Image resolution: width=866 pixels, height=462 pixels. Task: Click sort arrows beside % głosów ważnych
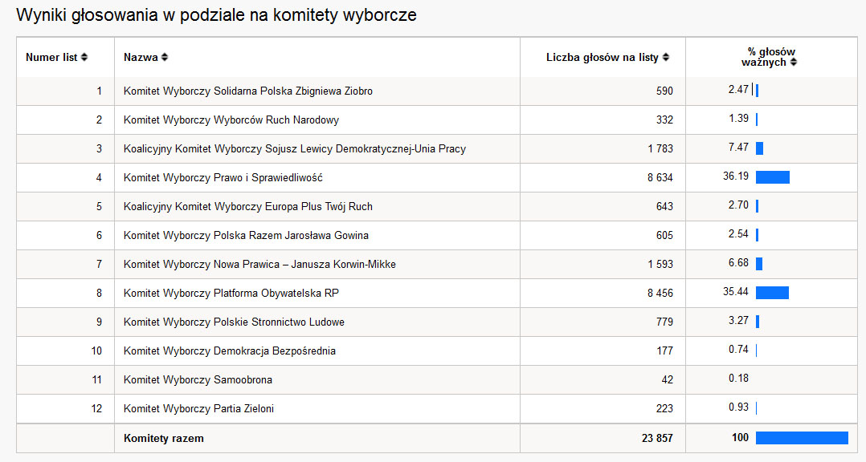[x=793, y=63]
